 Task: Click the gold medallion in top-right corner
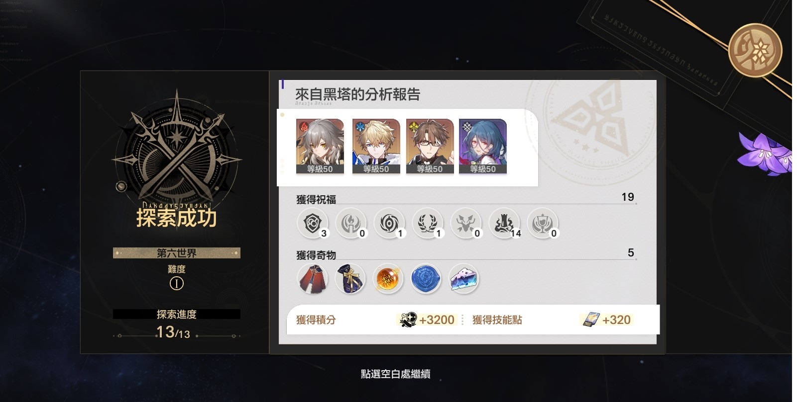755,50
